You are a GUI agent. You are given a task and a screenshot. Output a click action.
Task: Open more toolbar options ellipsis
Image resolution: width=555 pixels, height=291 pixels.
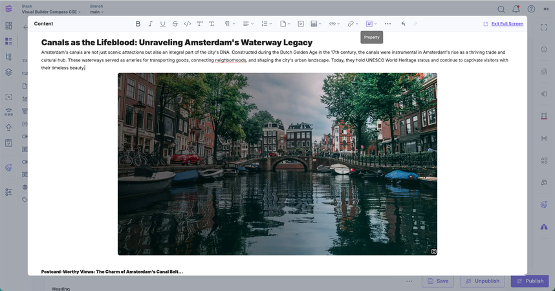coord(387,24)
